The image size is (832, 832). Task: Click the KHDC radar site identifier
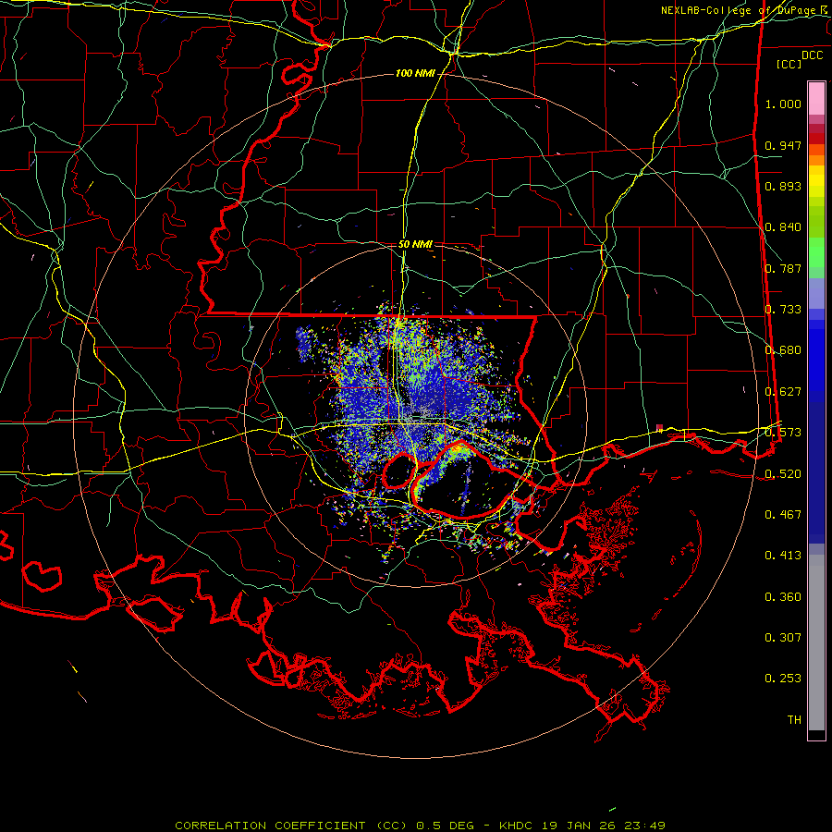click(517, 826)
